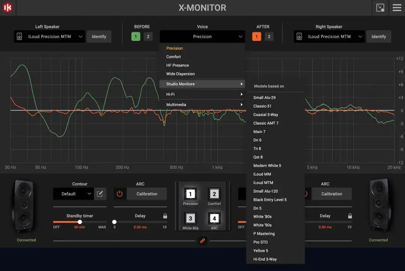Image resolution: width=405 pixels, height=271 pixels.
Task: Click the IK Multimedia logo icon
Action: tap(7, 7)
